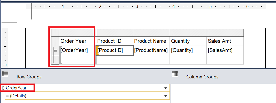
Task: Select the Quantity header cell
Action: pyautogui.click(x=188, y=41)
